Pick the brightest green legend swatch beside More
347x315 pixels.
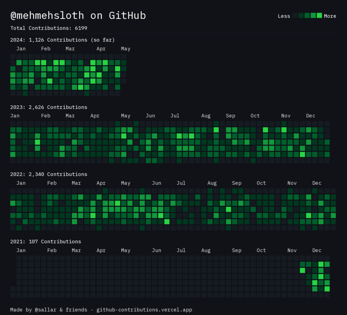click(x=319, y=15)
